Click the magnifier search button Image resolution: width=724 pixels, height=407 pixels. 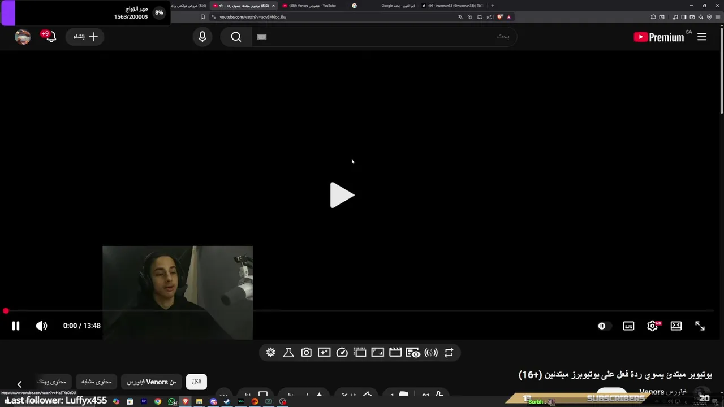click(x=236, y=37)
